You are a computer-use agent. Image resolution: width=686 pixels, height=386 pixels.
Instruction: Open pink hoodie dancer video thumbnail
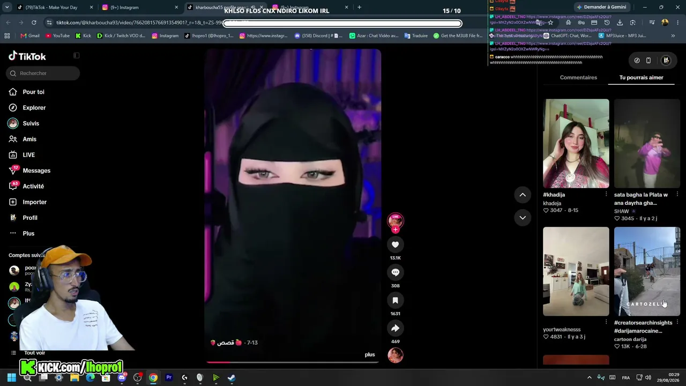pyautogui.click(x=647, y=144)
